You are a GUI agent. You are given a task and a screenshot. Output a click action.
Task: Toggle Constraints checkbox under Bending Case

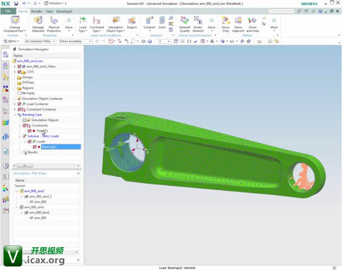pos(25,125)
